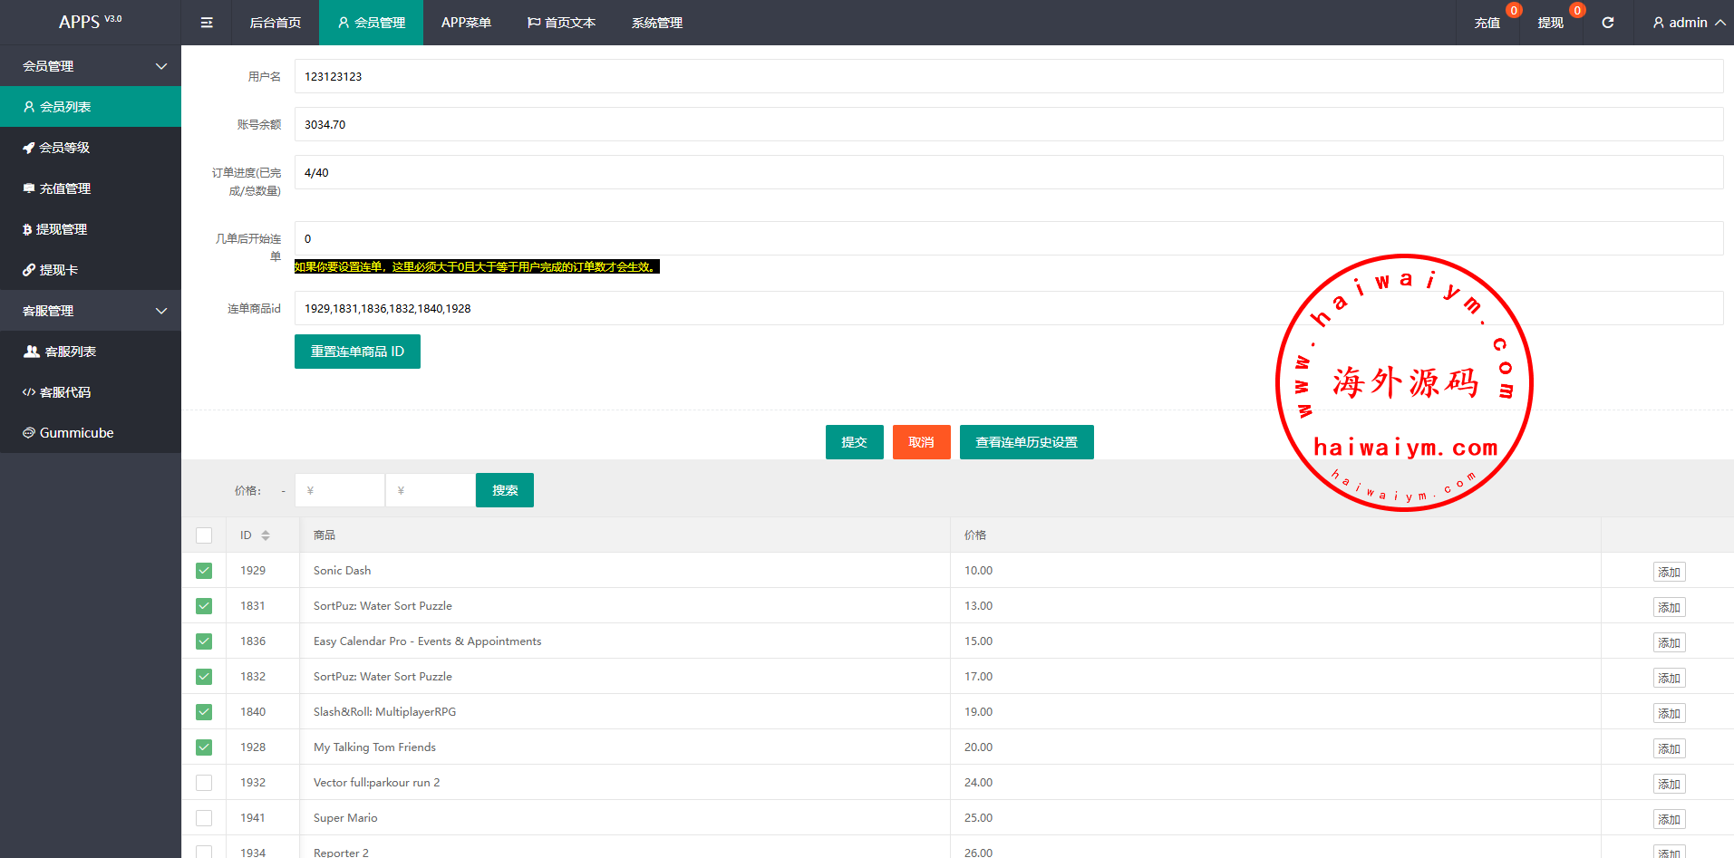This screenshot has height=858, width=1734.
Task: Uncheck the Sonic Dash row checkbox
Action: [x=204, y=571]
